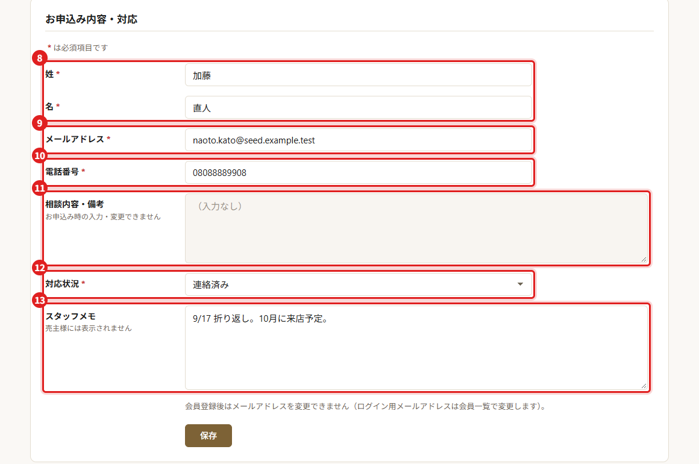Focus the メールアドレス email field
The height and width of the screenshot is (464, 699).
(x=359, y=140)
